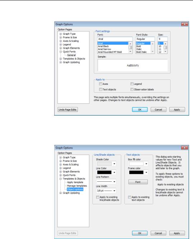Select Quick Fonts in the bottom dialog tree

click(x=69, y=175)
